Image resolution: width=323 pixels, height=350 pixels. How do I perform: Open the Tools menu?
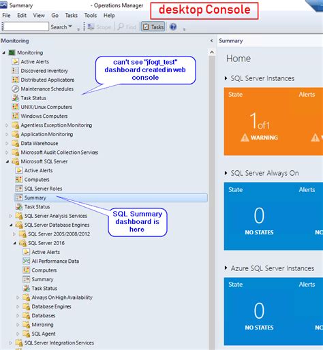click(x=91, y=16)
